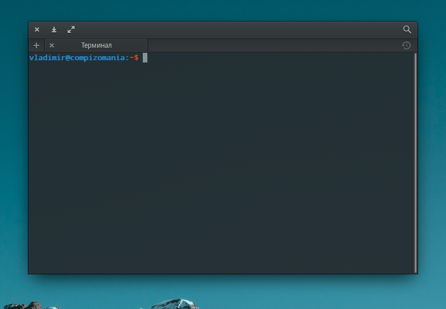Select the Терминал tab
The height and width of the screenshot is (309, 446).
[97, 45]
